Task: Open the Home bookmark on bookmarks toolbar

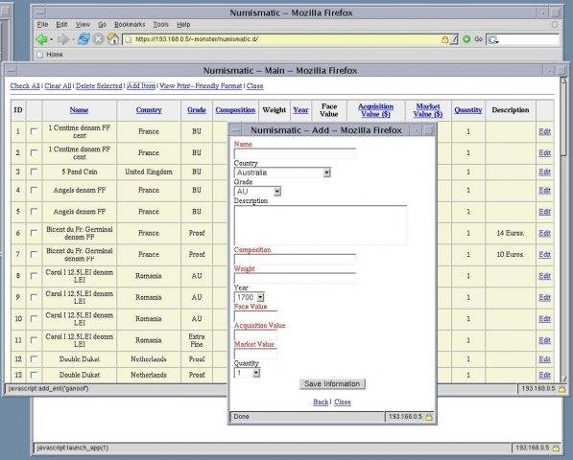Action: click(x=50, y=55)
